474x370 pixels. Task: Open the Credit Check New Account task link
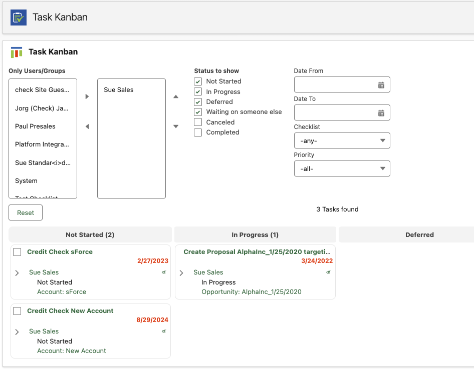click(70, 311)
